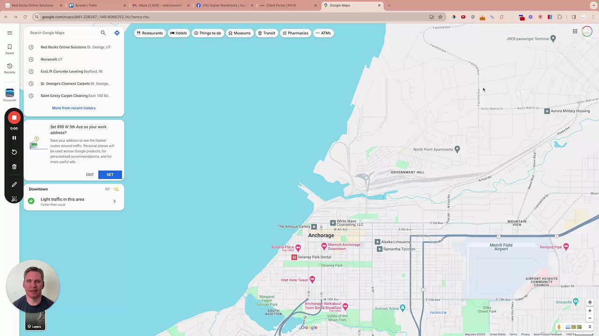Viewport: 599px width, 336px height.
Task: Open Google apps grid
Action: 575,31
